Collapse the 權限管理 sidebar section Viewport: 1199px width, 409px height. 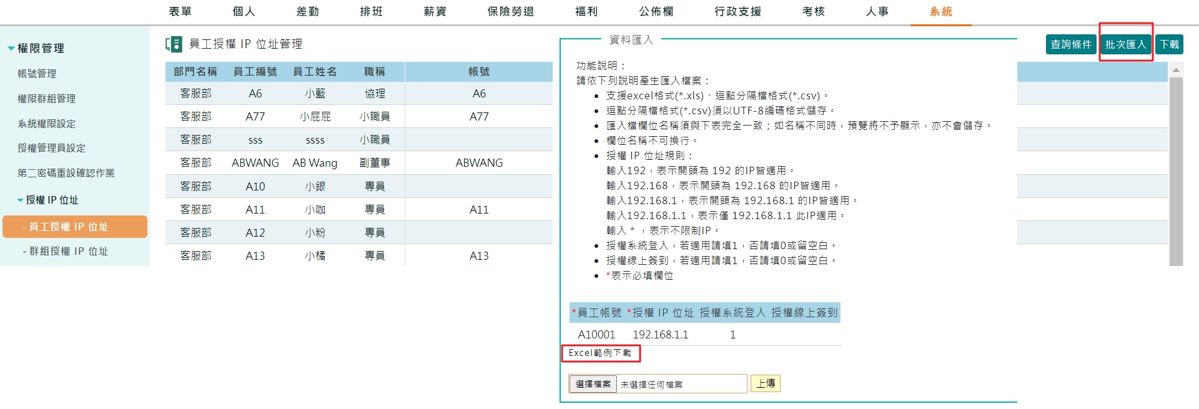(11, 48)
